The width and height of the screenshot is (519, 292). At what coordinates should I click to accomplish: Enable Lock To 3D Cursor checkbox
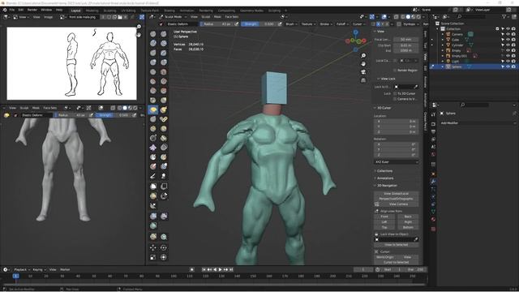(395, 94)
